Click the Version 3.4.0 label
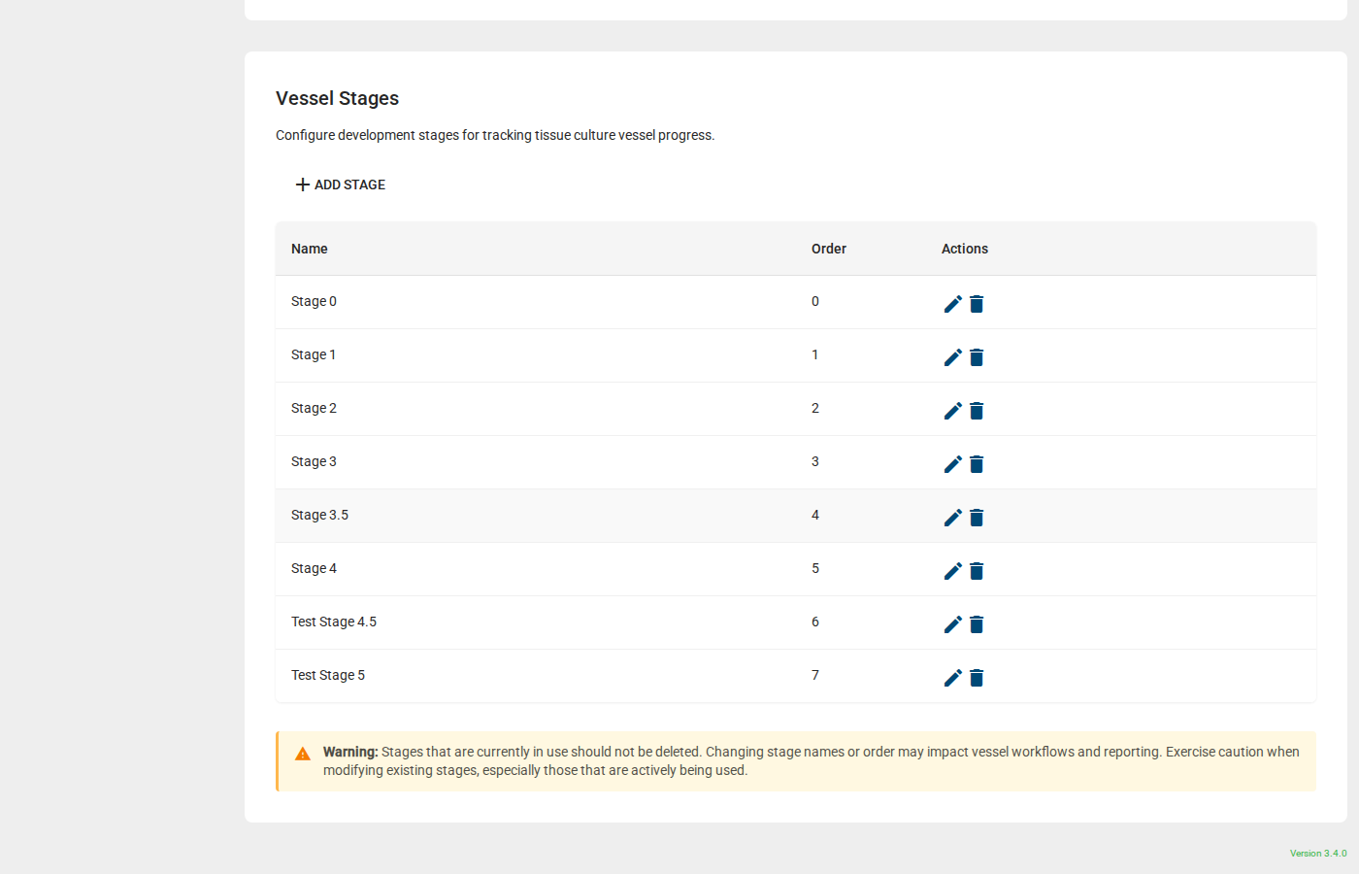This screenshot has height=874, width=1359. (1318, 853)
